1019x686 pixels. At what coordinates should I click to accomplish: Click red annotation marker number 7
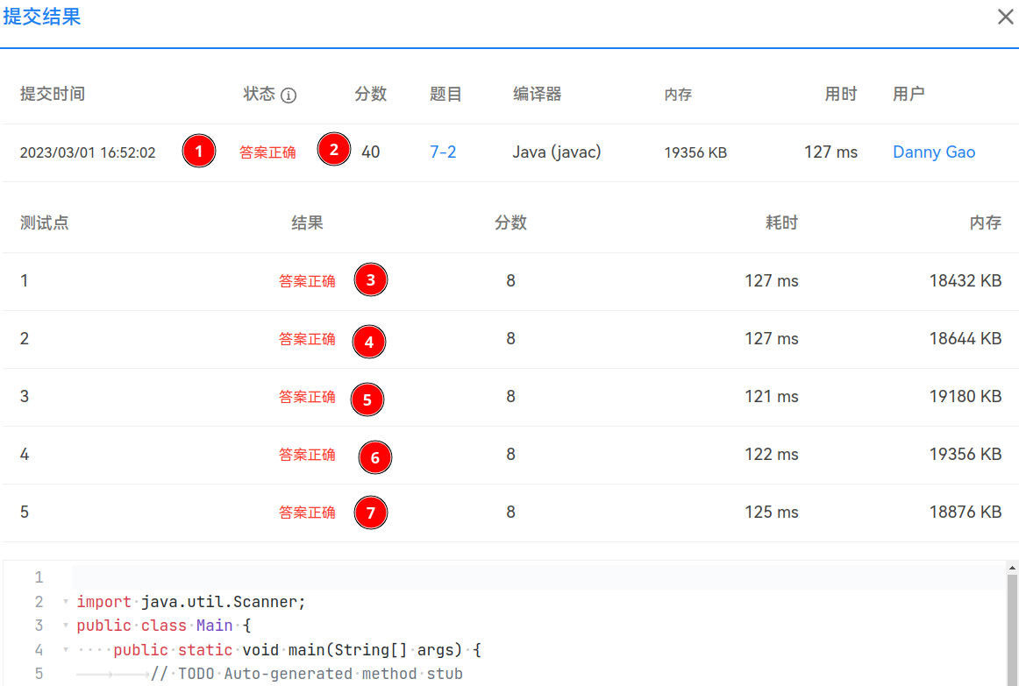click(x=370, y=513)
